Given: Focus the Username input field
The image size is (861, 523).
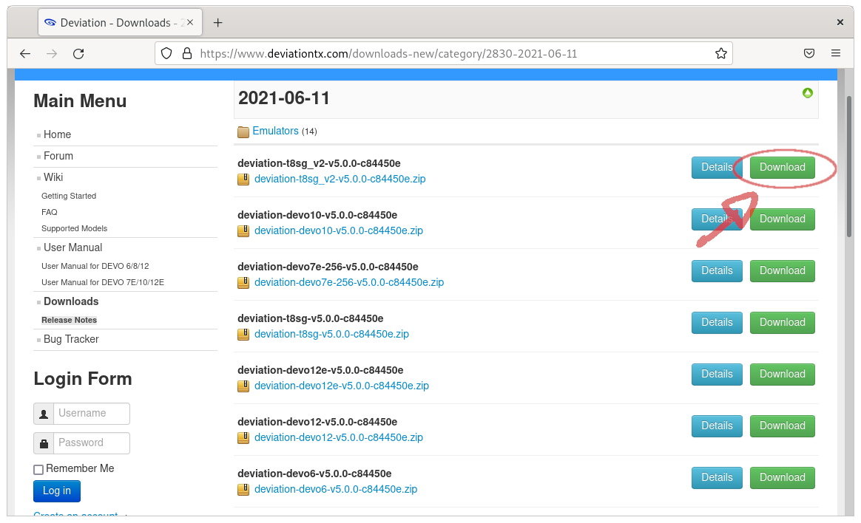Looking at the screenshot, I should pos(92,414).
